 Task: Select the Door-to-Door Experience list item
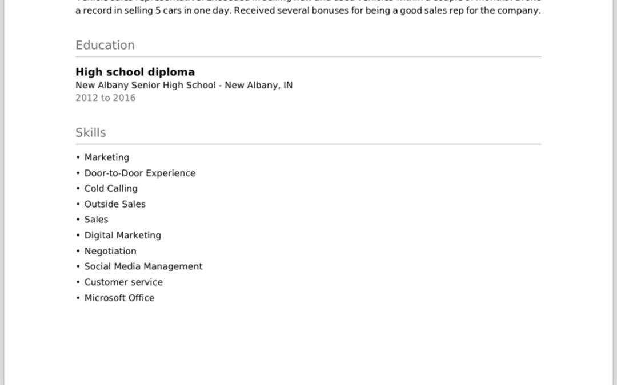coord(140,173)
